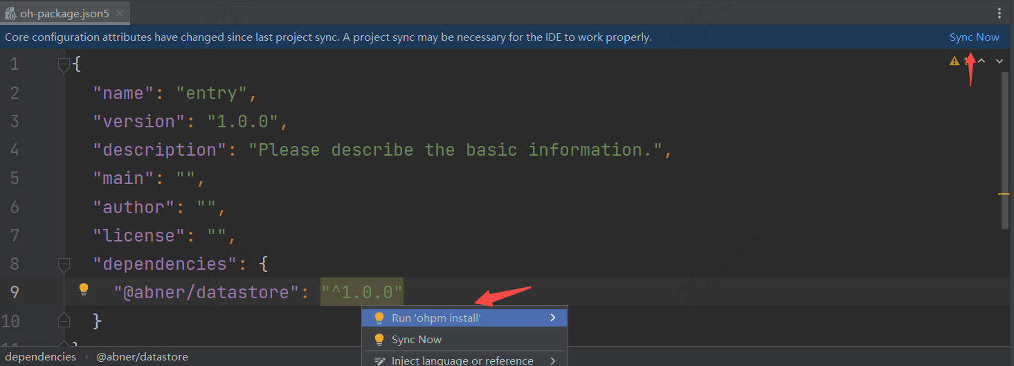Click the yellow warning indicator icon
Screen dimensions: 1014x366
click(x=954, y=62)
